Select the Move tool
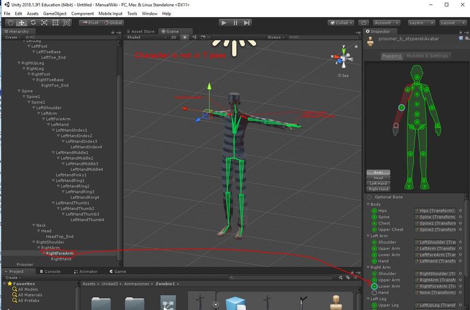Screen dimensions: 470x310 22,22
